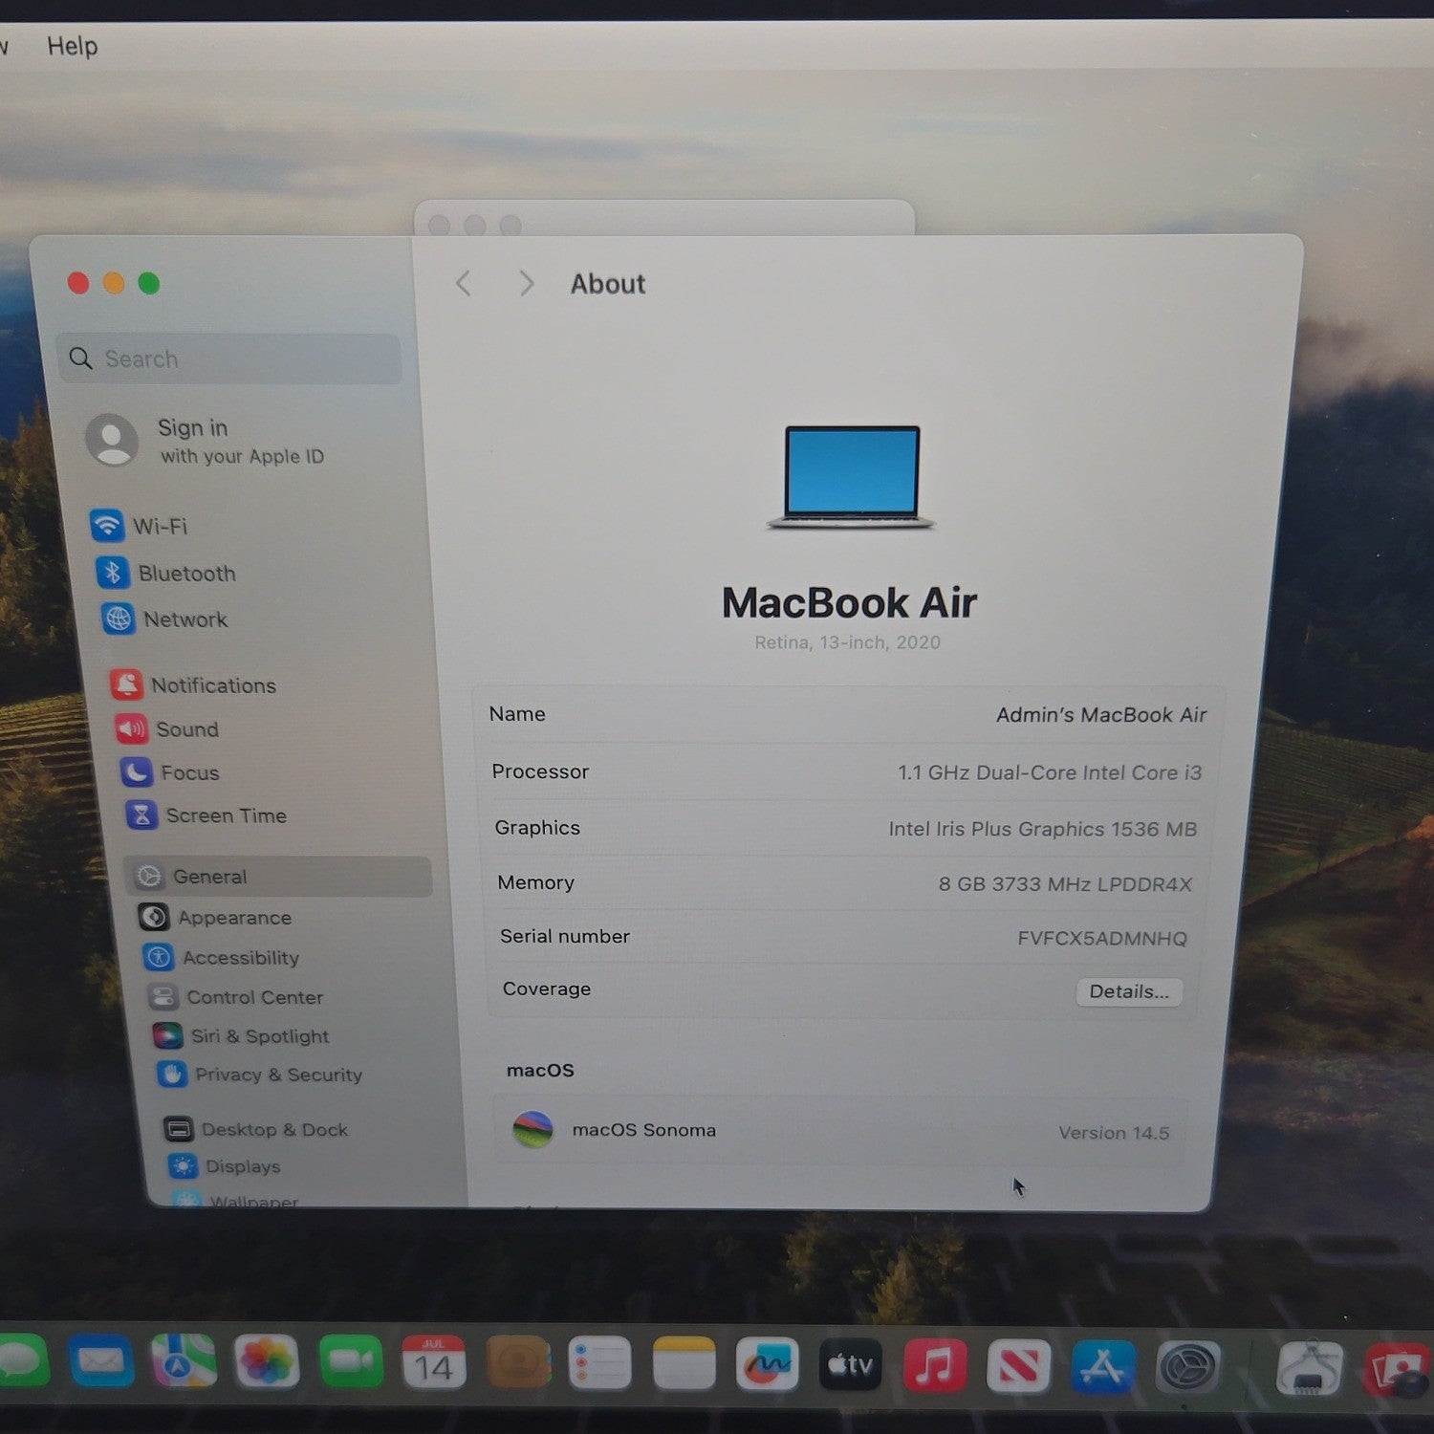Launch the Apple TV app from the Dock
This screenshot has width=1434, height=1434.
tap(850, 1365)
